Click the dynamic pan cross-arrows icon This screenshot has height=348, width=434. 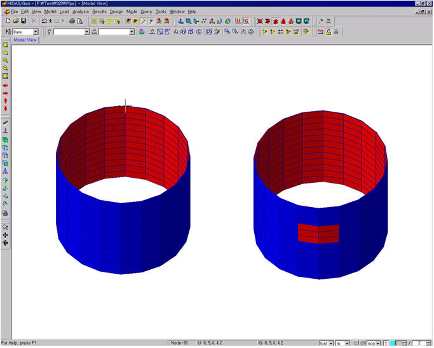pyautogui.click(x=5, y=235)
